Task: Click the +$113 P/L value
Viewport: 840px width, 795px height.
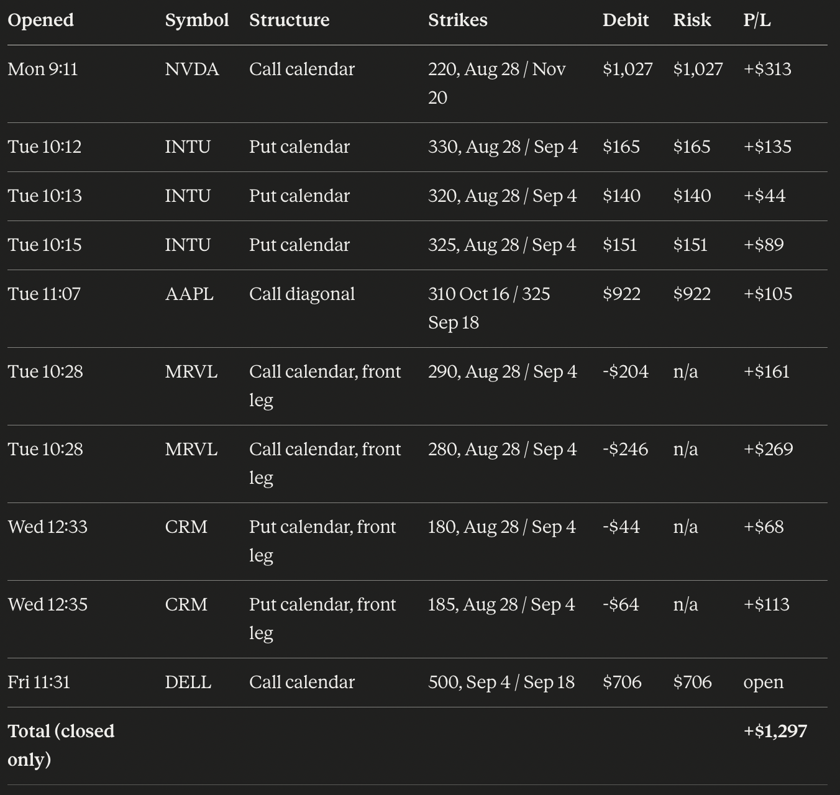Action: (x=766, y=604)
